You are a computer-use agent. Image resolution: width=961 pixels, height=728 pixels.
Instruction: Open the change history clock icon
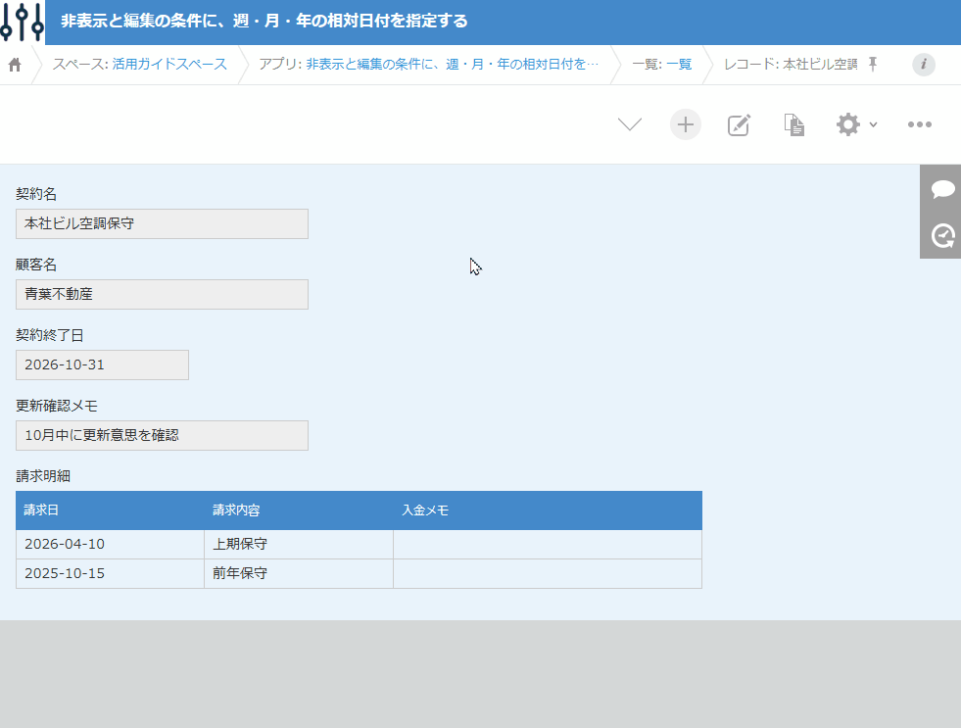point(942,236)
